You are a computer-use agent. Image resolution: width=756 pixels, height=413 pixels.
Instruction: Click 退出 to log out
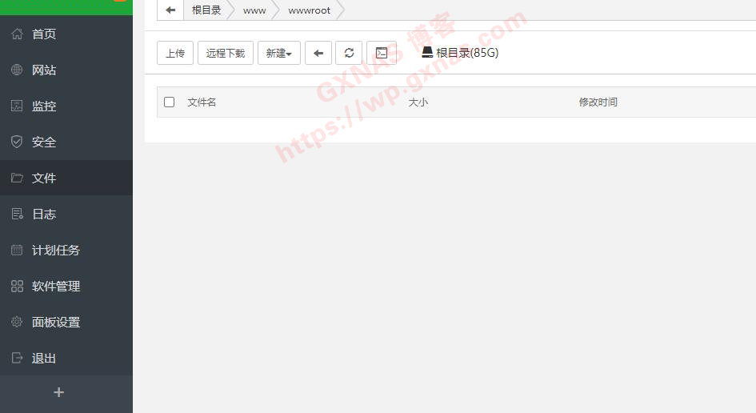[x=44, y=358]
